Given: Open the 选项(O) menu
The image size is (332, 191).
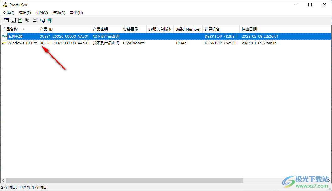Looking at the screenshot, I should [x=59, y=13].
